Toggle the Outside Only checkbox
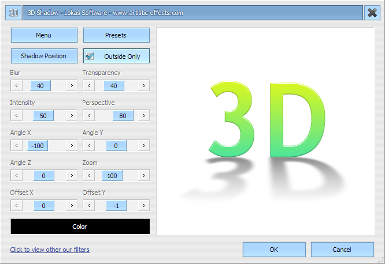This screenshot has width=385, height=264. [90, 56]
